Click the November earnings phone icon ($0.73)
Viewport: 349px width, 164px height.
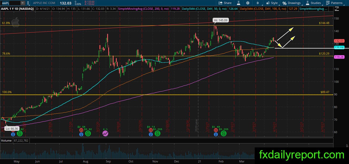pos(151,130)
